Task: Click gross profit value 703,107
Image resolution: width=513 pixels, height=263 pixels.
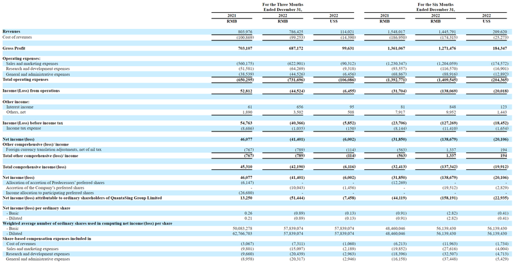Action: coord(246,48)
